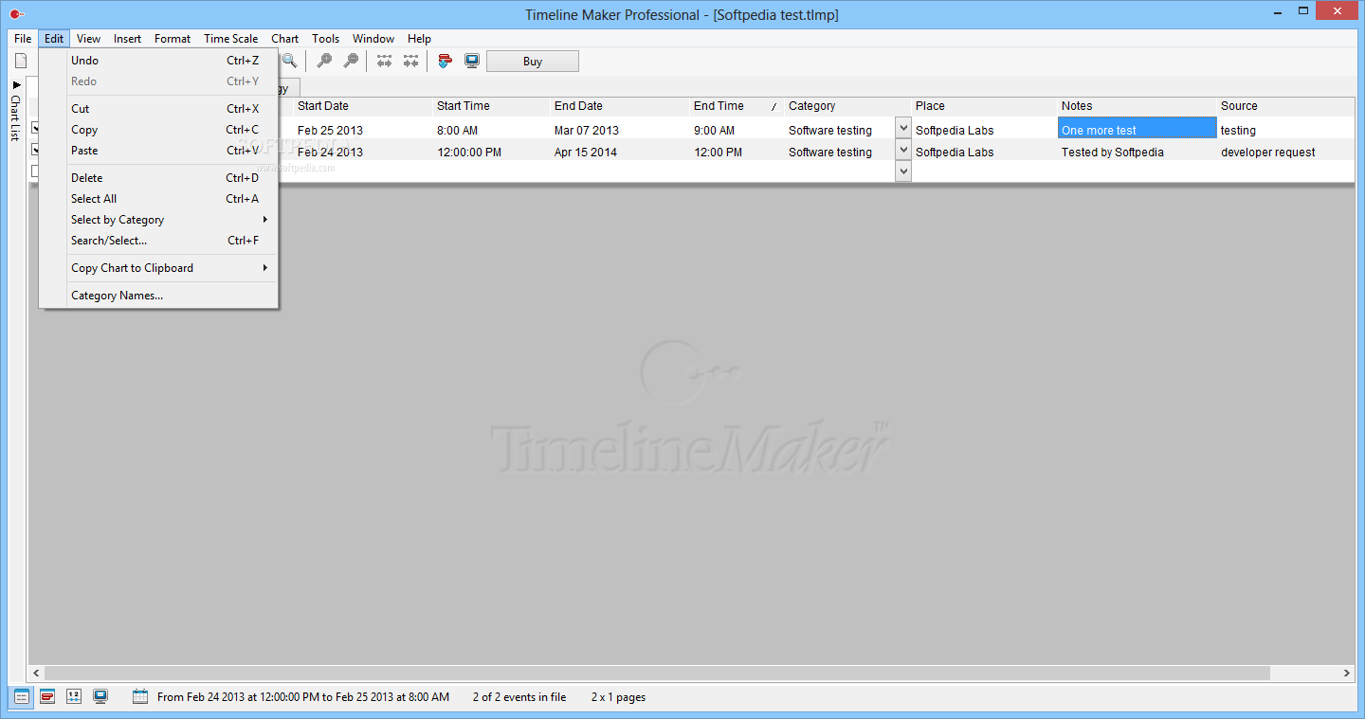Click the Notes column header
This screenshot has width=1365, height=719.
[x=1137, y=106]
